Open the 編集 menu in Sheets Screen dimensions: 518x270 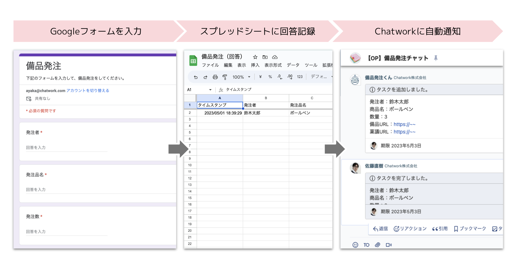(228, 65)
